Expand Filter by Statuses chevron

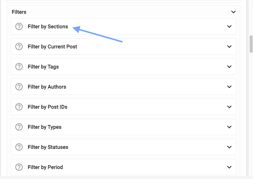[229, 147]
